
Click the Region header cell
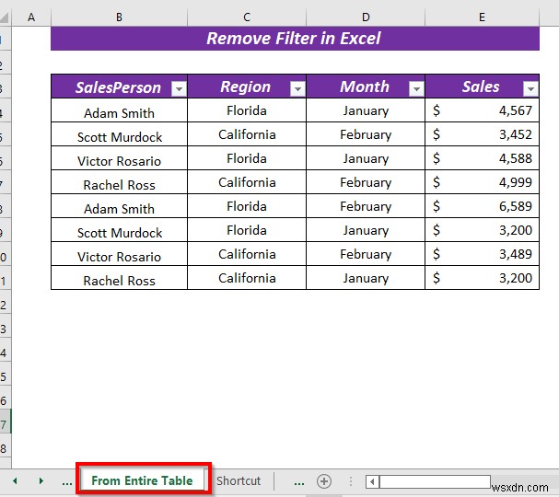click(246, 87)
